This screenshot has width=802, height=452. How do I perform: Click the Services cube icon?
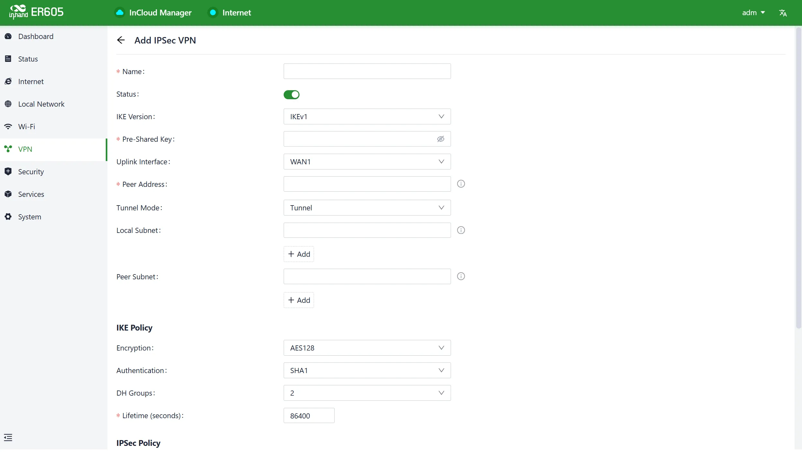pos(8,194)
